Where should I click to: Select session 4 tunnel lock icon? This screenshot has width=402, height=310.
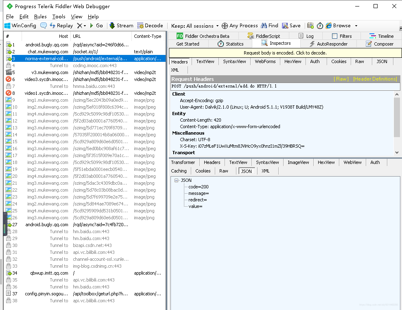click(9, 65)
